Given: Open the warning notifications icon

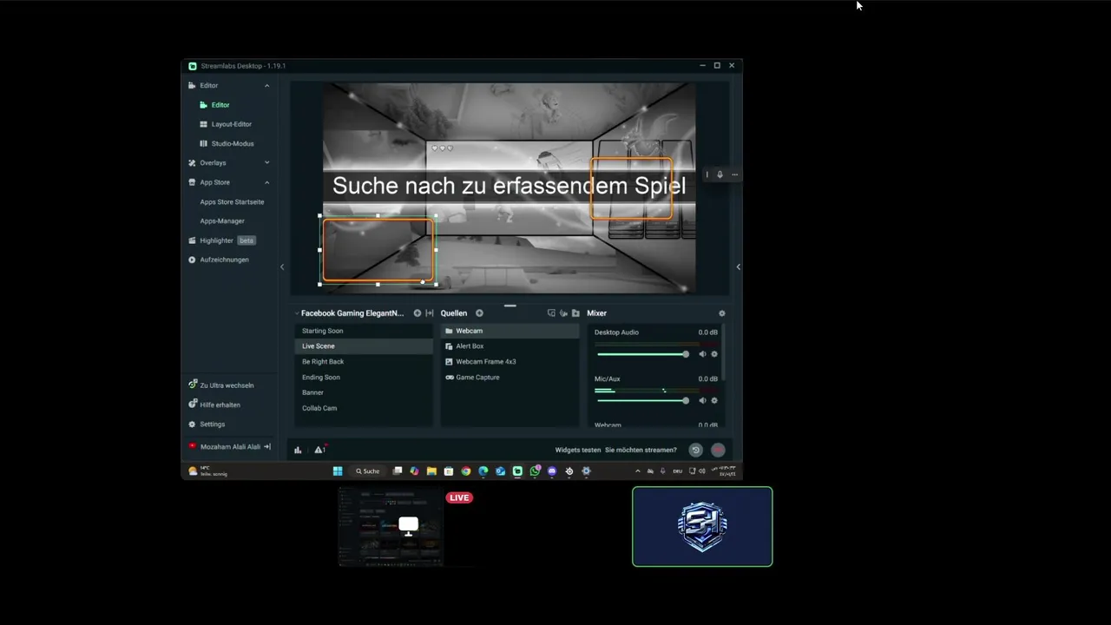Looking at the screenshot, I should 319,450.
